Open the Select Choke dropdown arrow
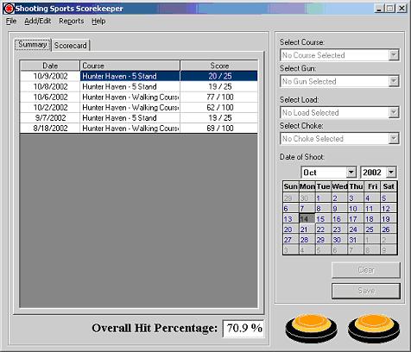411x352 pixels. pos(394,139)
